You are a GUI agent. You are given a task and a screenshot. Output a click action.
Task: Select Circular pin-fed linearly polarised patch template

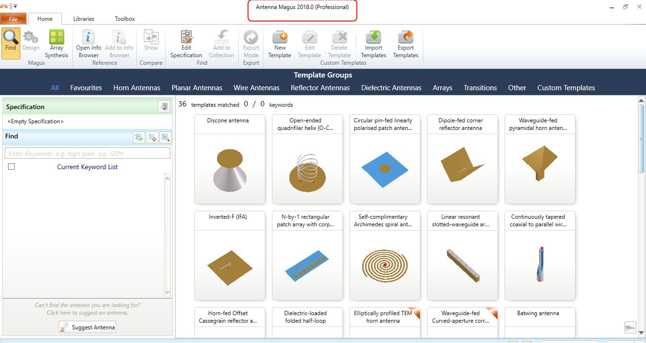[x=385, y=159]
